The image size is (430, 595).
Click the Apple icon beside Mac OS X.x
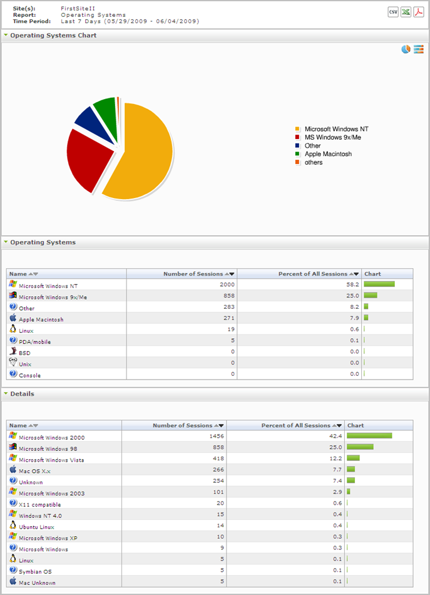coord(13,469)
